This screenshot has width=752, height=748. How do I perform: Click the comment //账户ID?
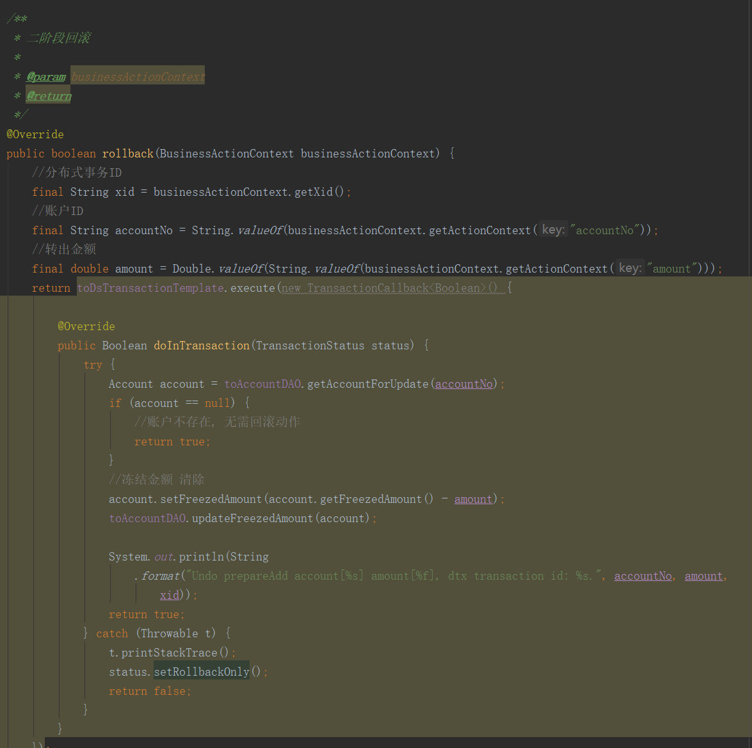pos(58,211)
